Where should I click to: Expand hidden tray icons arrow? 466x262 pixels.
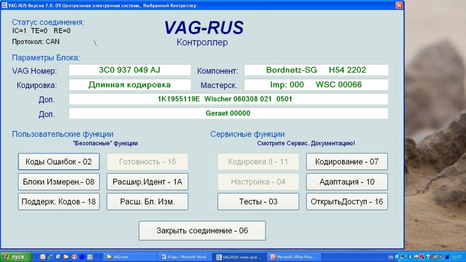397,257
